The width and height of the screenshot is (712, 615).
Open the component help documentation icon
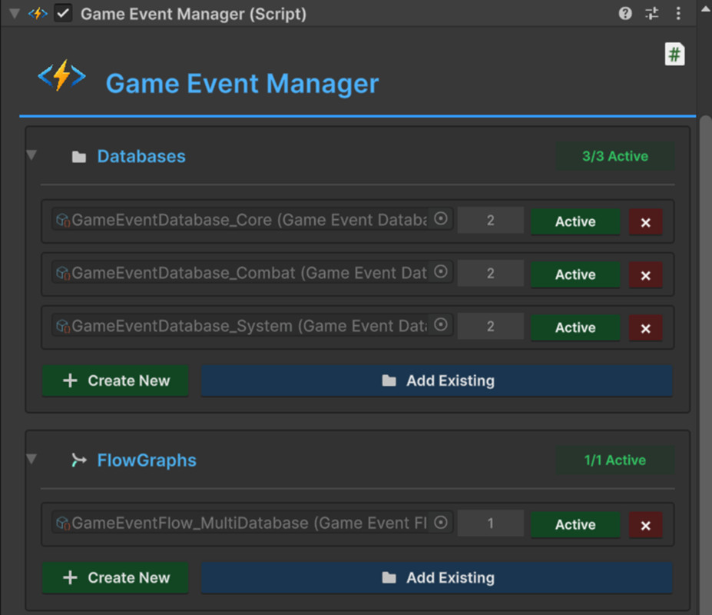coord(624,13)
